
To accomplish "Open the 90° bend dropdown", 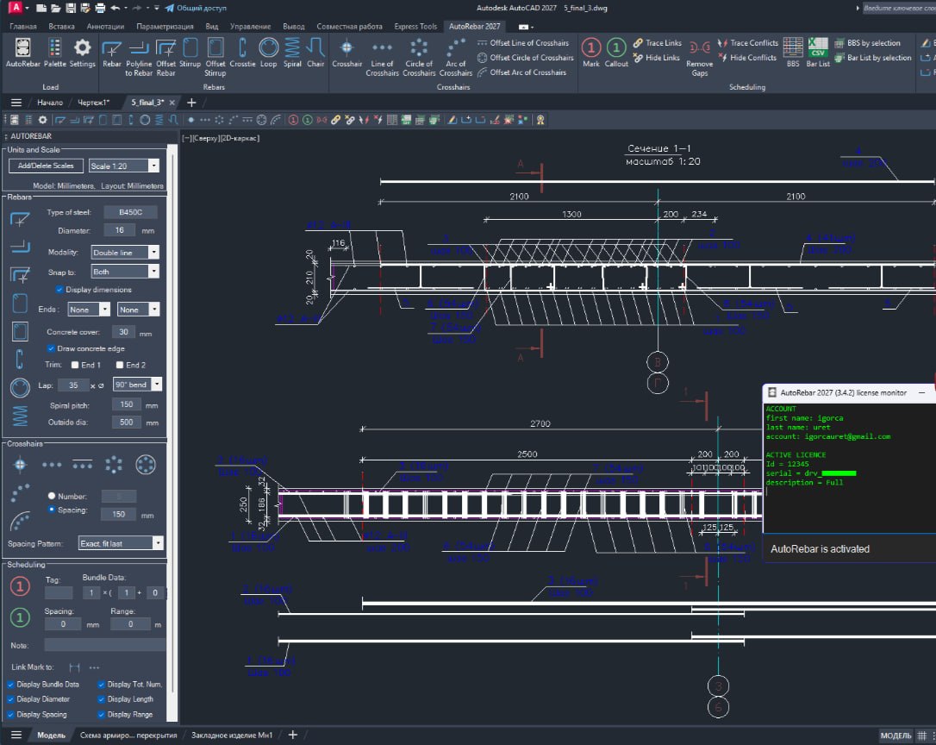I will pos(137,385).
